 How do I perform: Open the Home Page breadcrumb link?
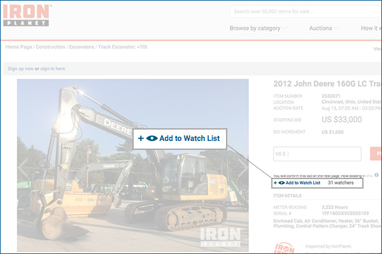coord(18,47)
